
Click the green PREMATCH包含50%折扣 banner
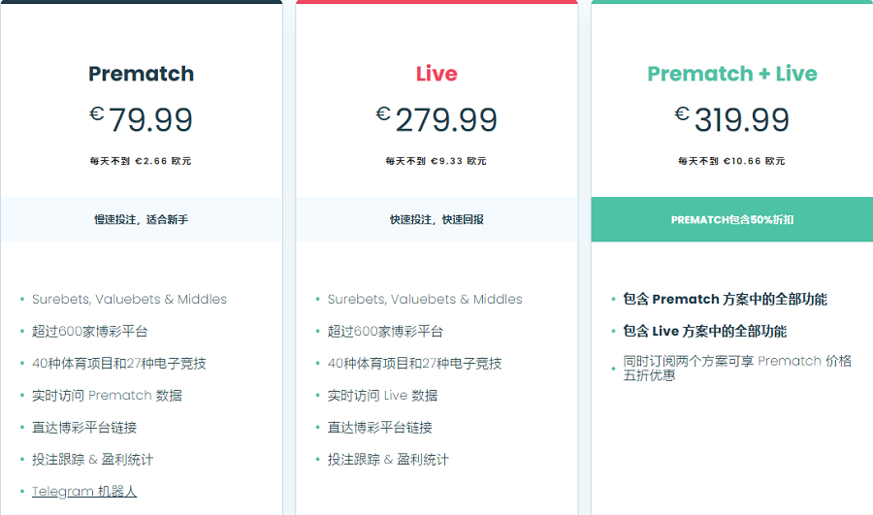[x=732, y=219]
